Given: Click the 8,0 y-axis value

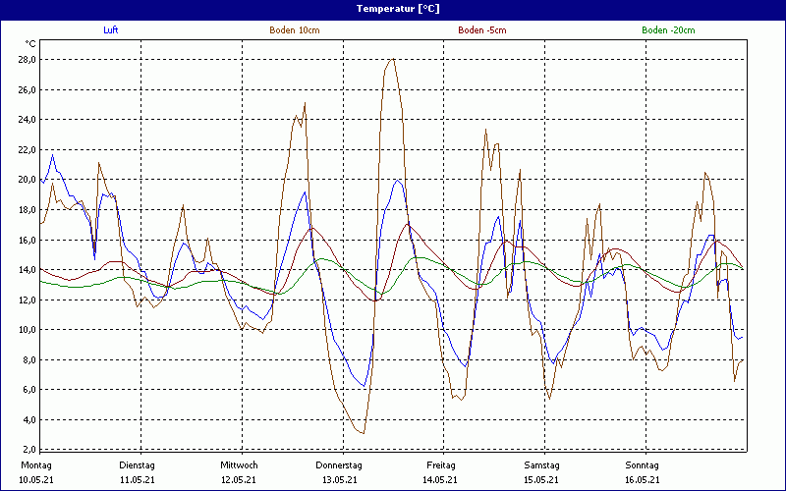Looking at the screenshot, I should tap(29, 360).
